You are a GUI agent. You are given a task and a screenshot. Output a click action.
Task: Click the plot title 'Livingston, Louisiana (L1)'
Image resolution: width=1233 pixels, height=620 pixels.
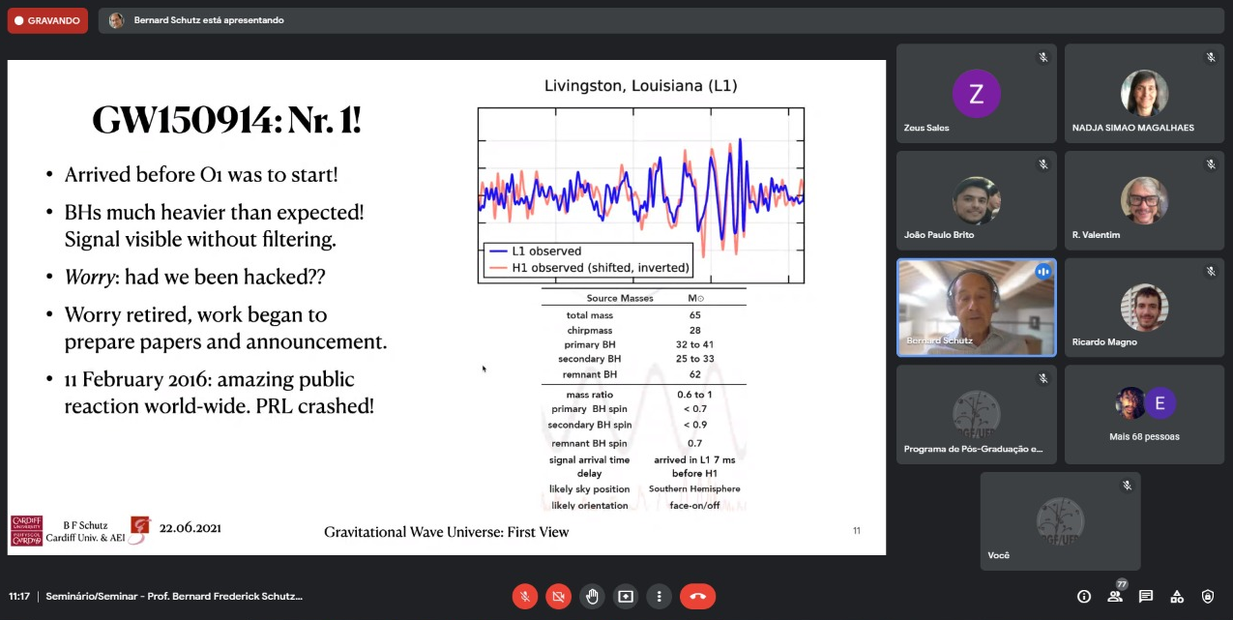coord(641,86)
